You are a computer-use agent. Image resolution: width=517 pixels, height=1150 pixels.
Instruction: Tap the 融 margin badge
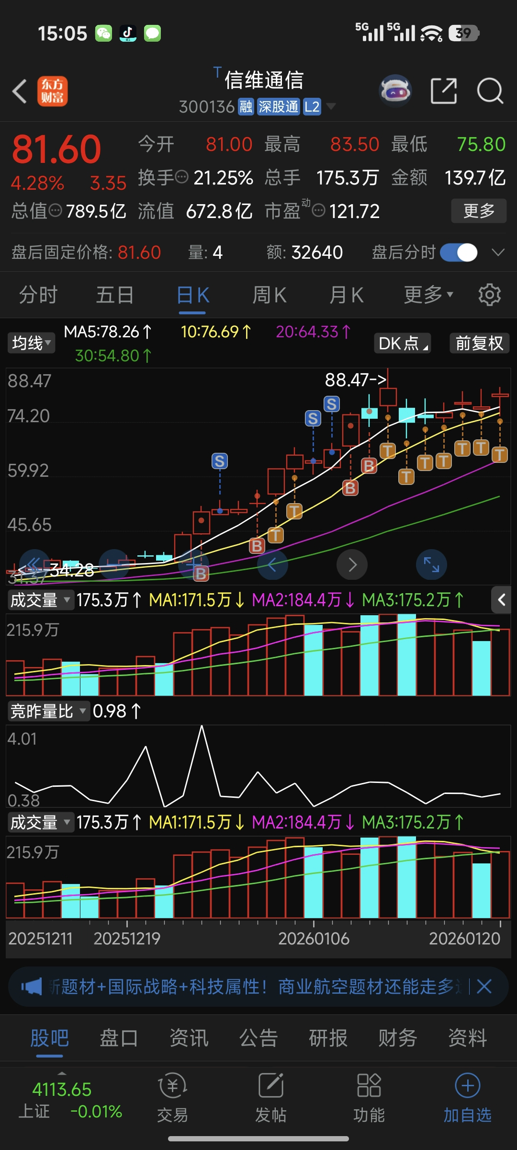pyautogui.click(x=246, y=106)
